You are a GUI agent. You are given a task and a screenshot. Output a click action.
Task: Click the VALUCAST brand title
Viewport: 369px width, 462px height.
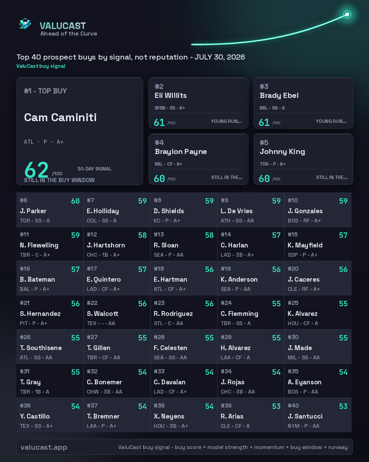[x=63, y=26]
